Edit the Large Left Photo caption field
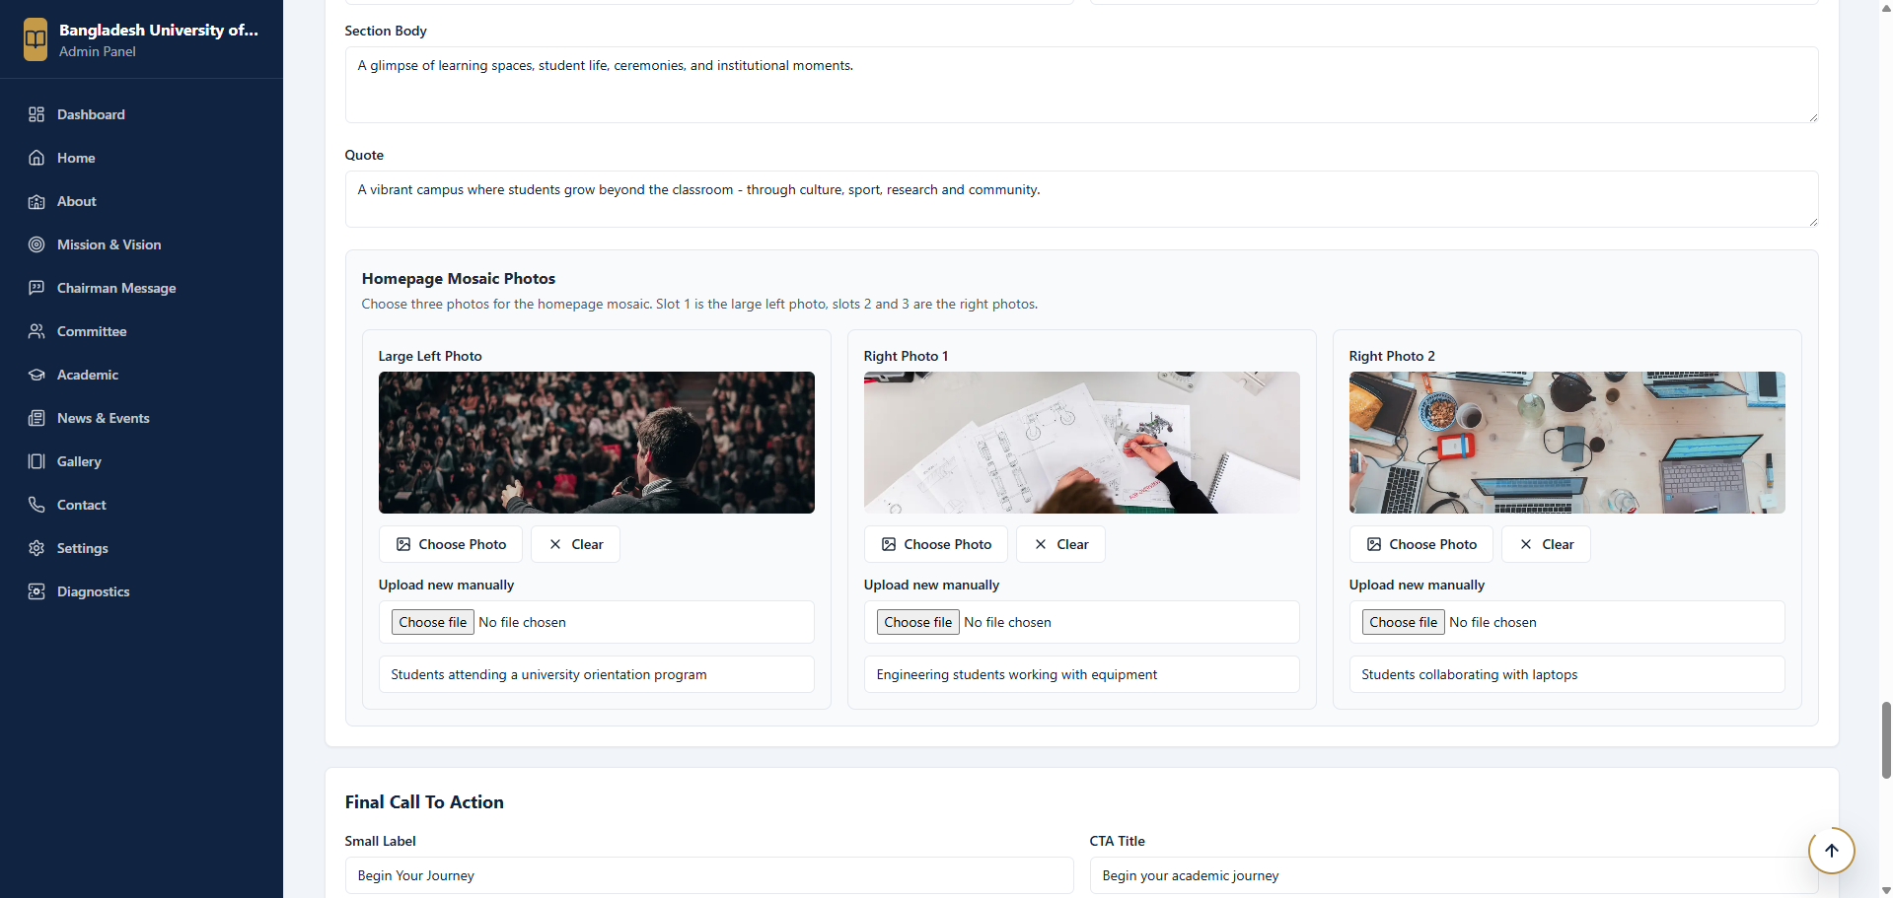The image size is (1893, 898). point(597,674)
